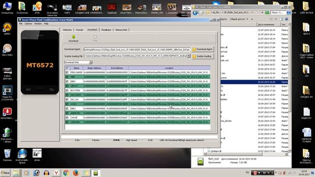Screen dimensions: 315x177
Task: Click the download progress bar
Action: point(139,137)
